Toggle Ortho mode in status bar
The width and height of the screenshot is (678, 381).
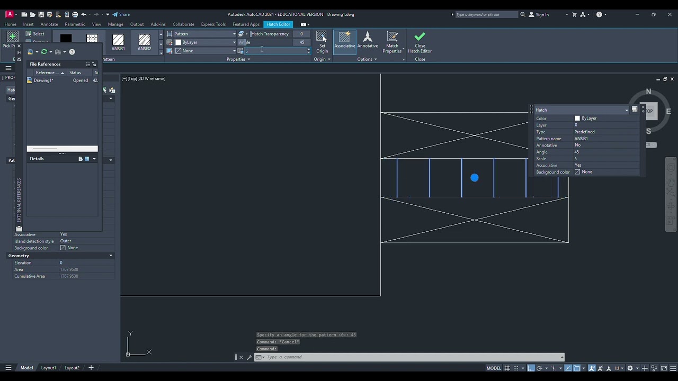coord(531,368)
